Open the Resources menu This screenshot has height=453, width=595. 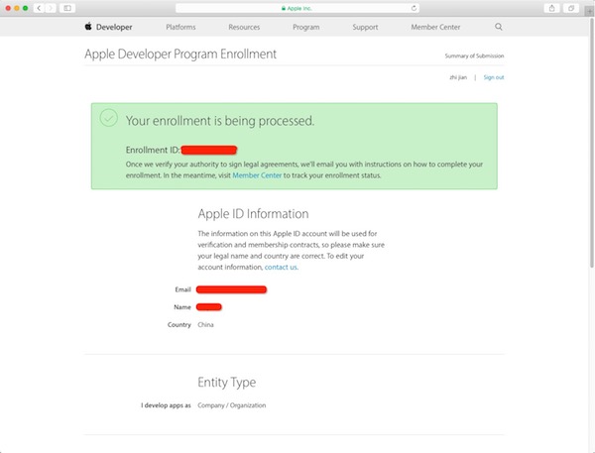click(244, 27)
